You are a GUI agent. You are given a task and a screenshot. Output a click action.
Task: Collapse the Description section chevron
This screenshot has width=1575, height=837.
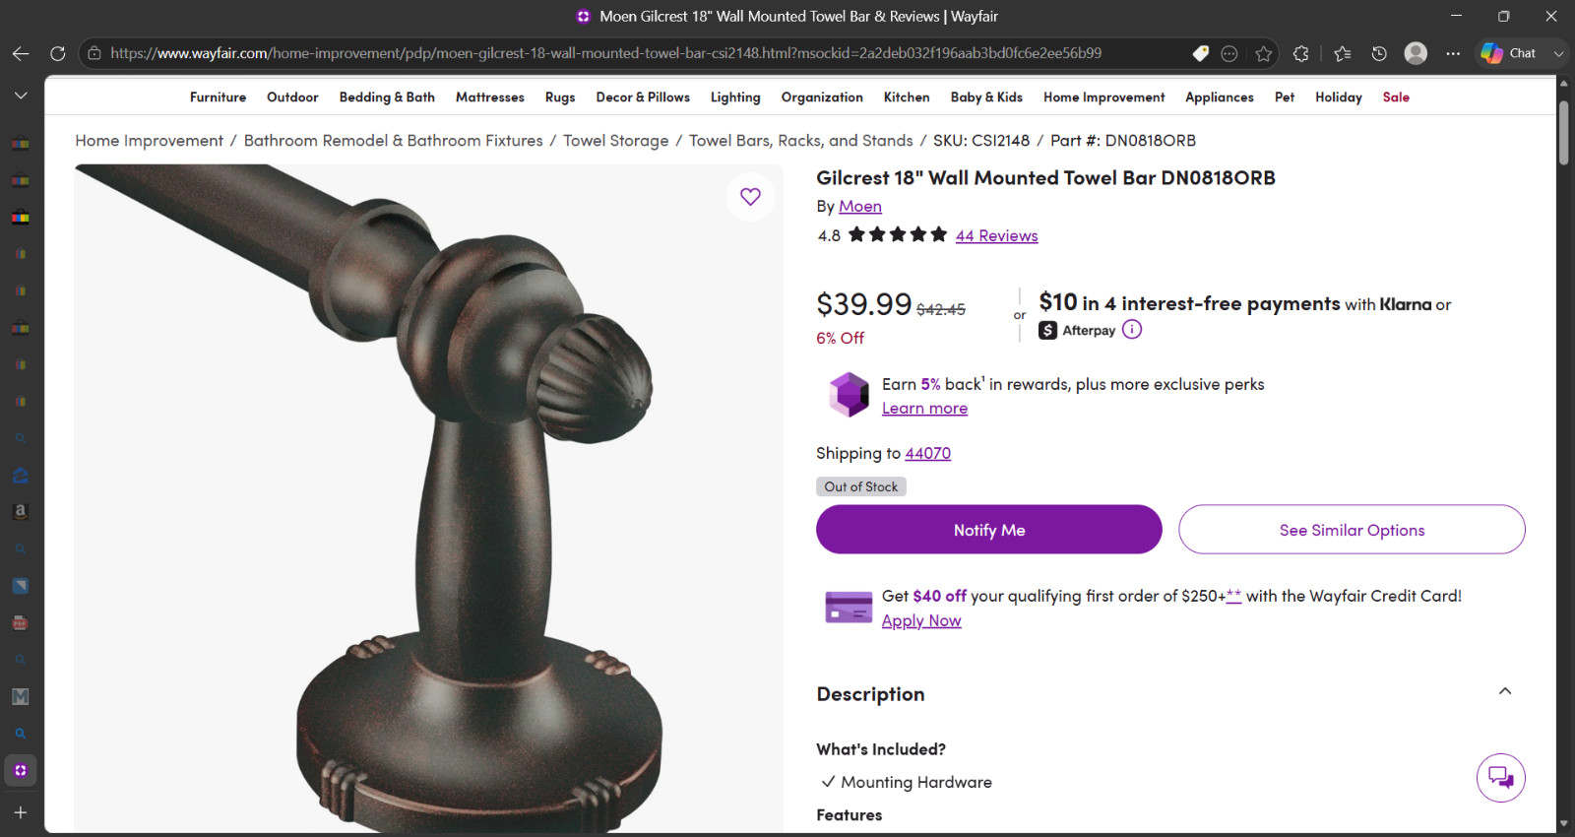[1505, 691]
